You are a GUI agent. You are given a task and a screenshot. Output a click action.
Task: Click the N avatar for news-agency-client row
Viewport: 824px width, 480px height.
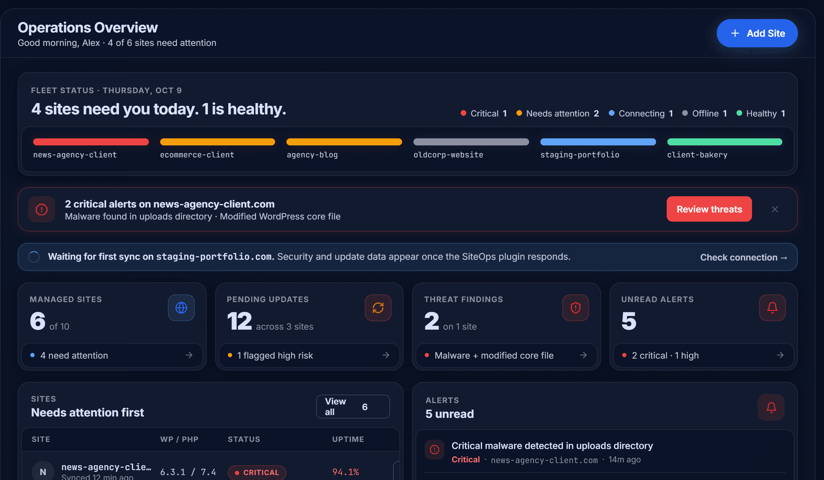click(43, 472)
